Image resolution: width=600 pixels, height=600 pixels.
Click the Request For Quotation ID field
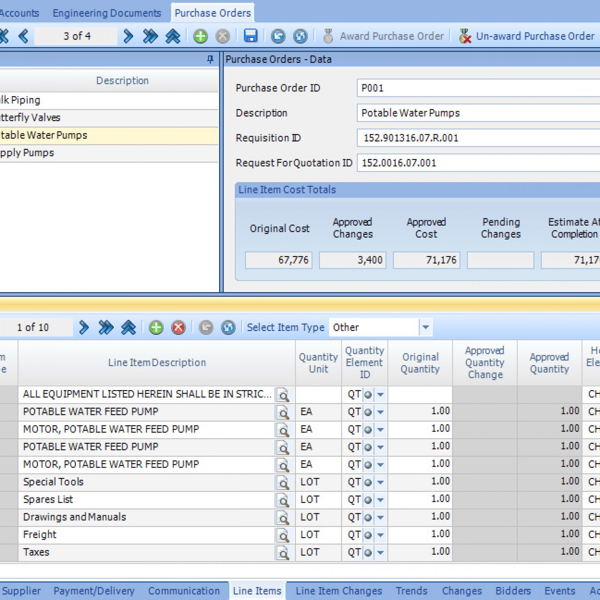(x=479, y=163)
